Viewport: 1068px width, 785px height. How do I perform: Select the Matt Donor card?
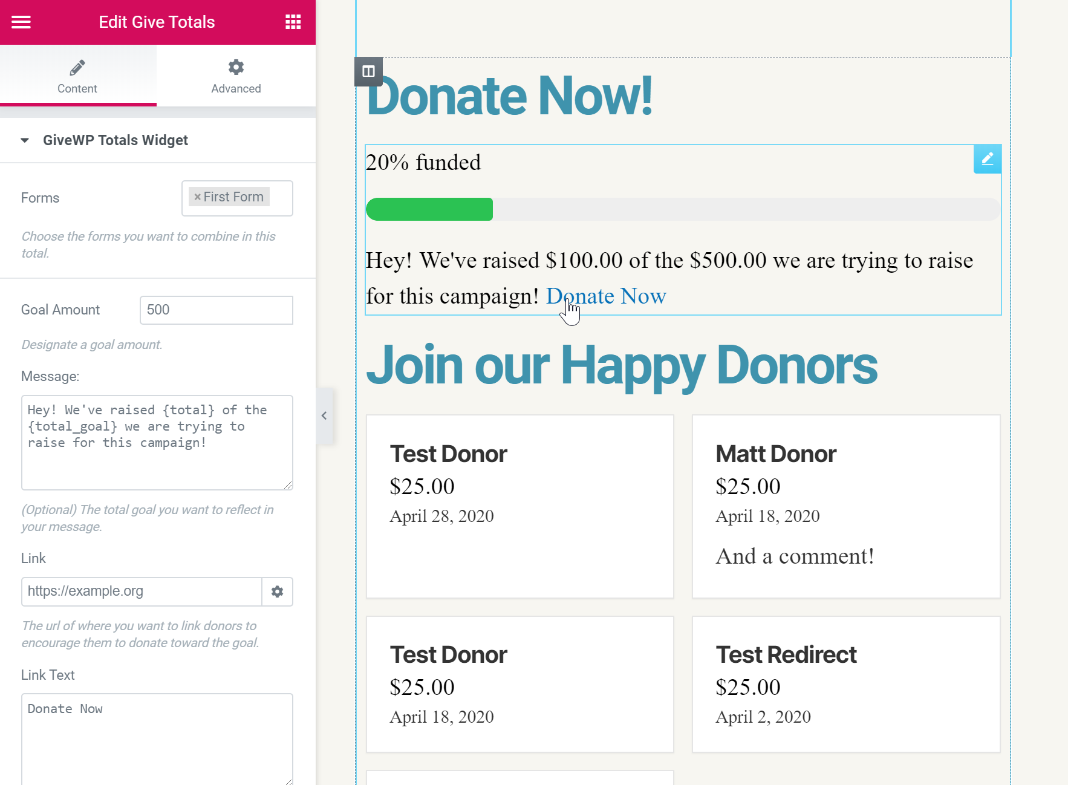pos(845,506)
